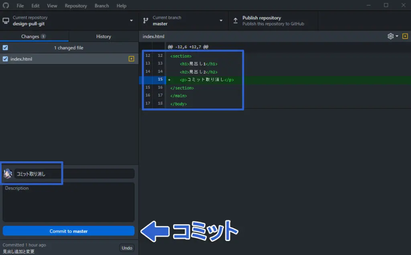The width and height of the screenshot is (411, 255).
Task: Click the Description text area
Action: 69,202
